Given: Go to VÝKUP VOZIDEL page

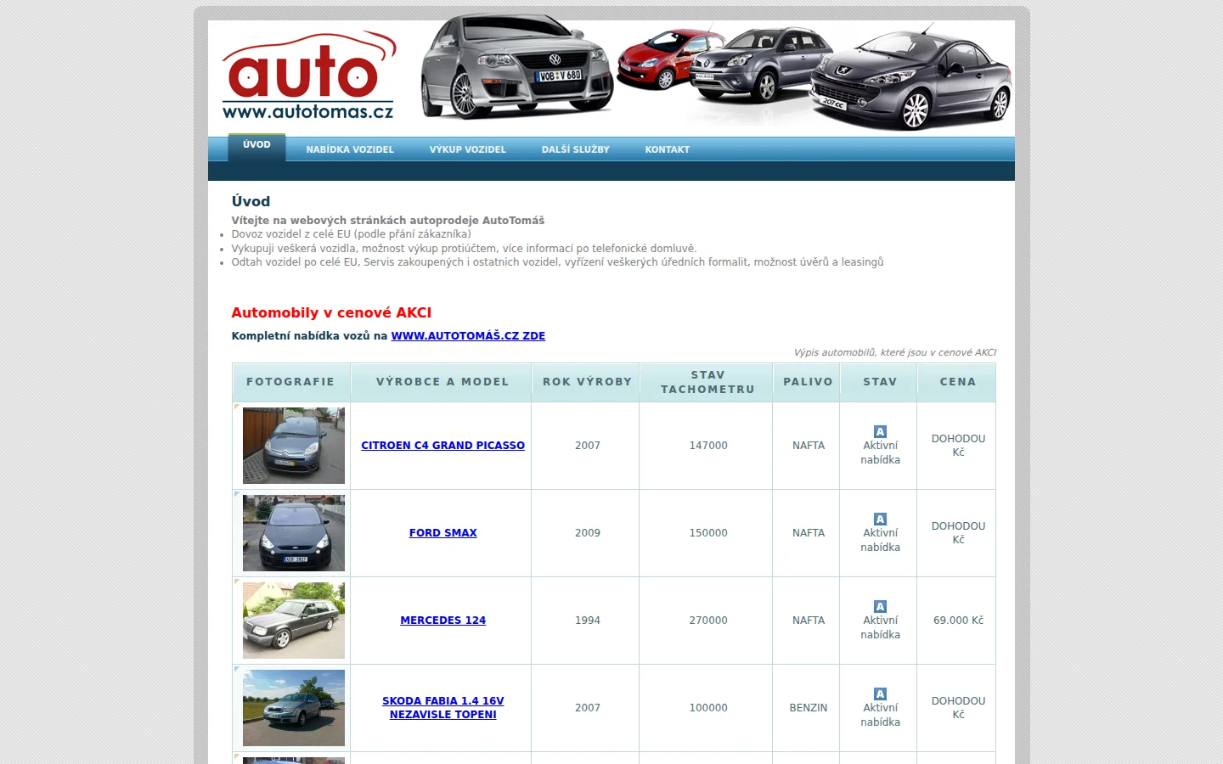Looking at the screenshot, I should 467,149.
